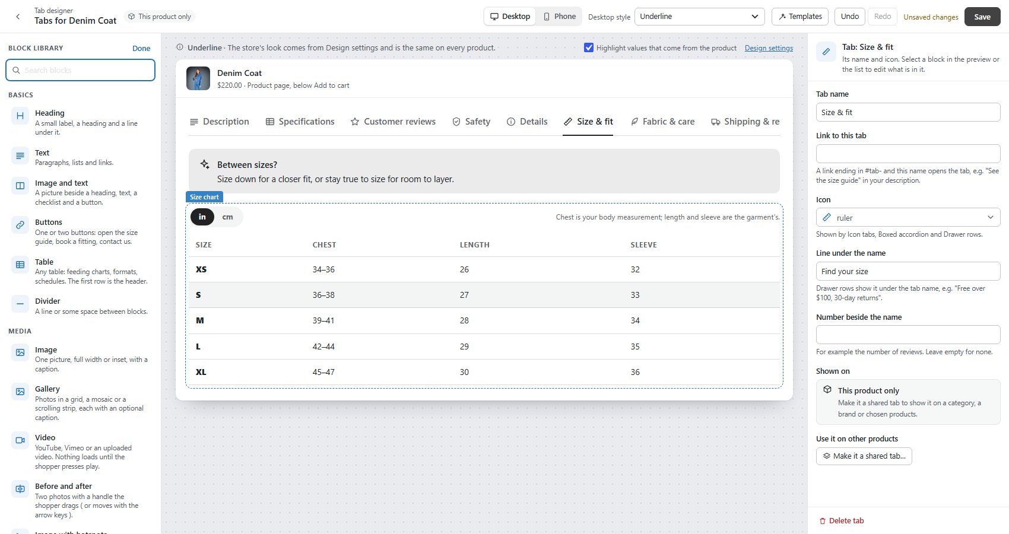Open the Design settings link
1009x534 pixels.
pyautogui.click(x=769, y=48)
